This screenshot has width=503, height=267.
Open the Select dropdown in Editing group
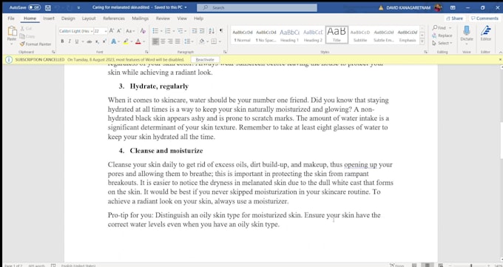[x=442, y=43]
